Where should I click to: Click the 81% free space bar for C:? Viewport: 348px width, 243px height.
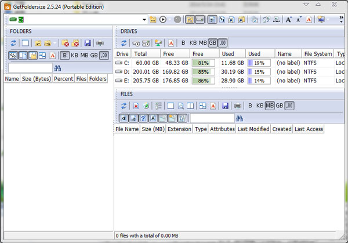204,63
